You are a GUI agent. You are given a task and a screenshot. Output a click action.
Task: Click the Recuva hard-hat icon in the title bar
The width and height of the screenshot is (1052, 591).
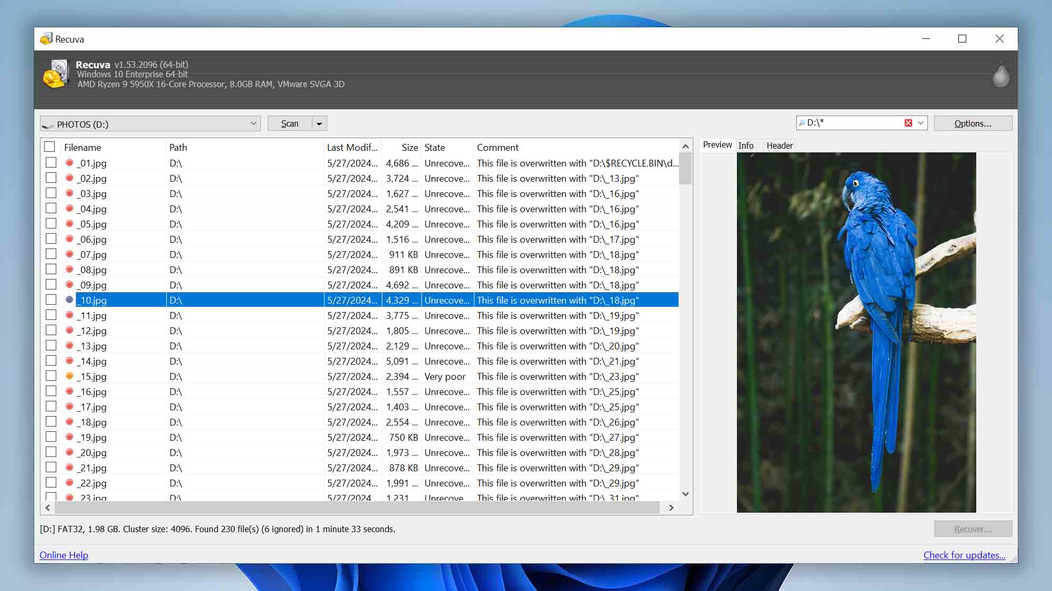click(46, 38)
